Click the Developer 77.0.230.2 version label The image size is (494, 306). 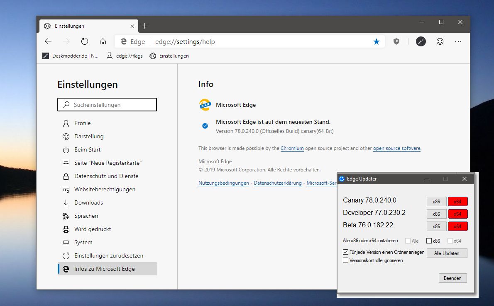click(374, 213)
